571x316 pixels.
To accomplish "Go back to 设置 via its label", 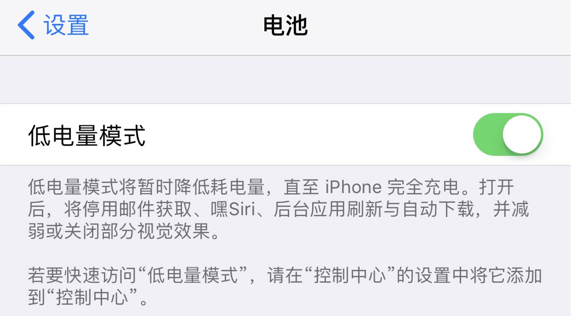I will pyautogui.click(x=66, y=25).
